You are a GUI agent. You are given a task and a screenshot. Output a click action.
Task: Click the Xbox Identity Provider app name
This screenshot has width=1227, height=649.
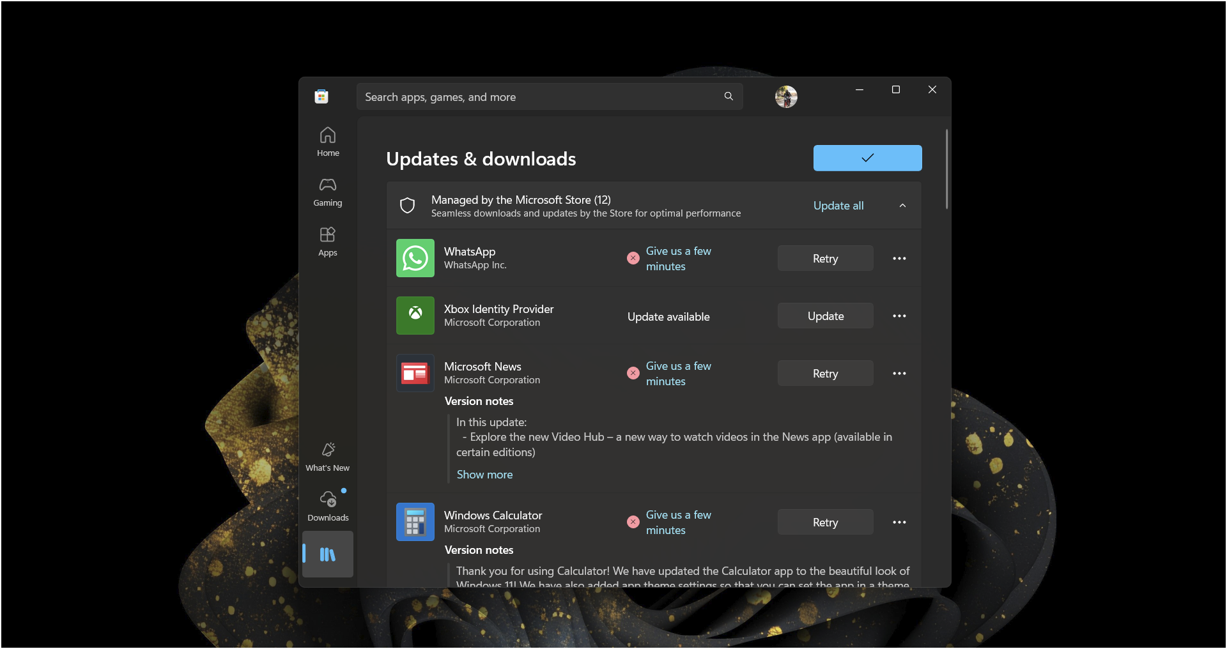click(498, 309)
